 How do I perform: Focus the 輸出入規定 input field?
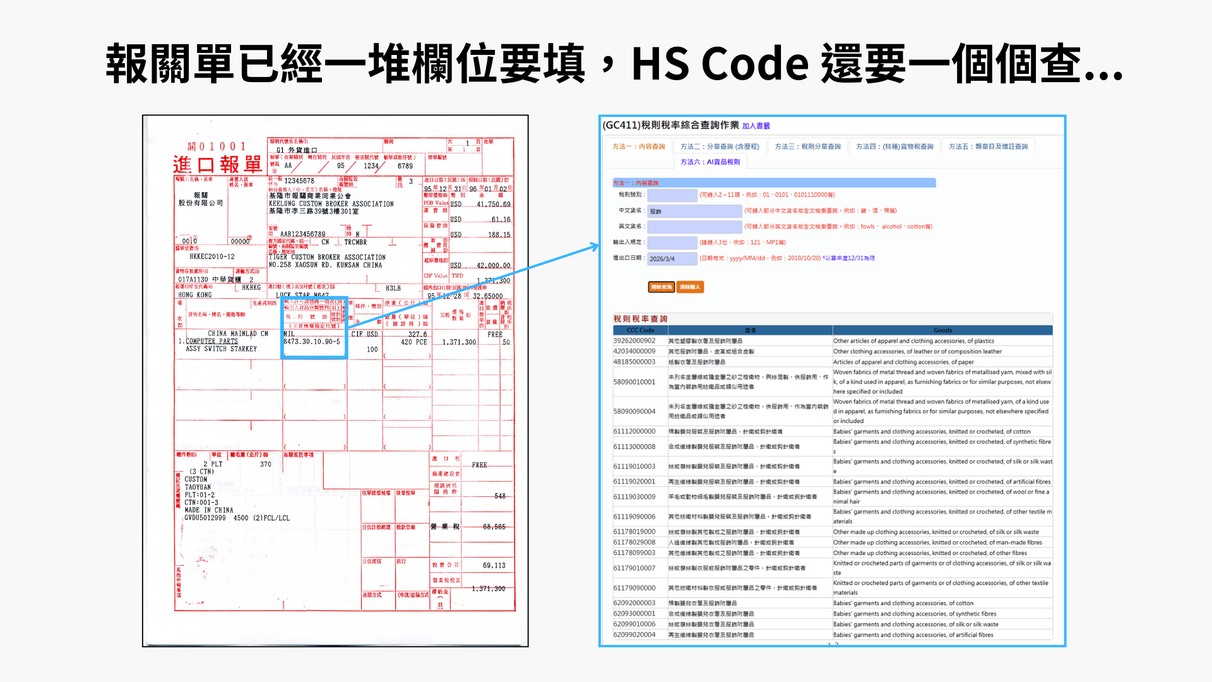pyautogui.click(x=672, y=242)
